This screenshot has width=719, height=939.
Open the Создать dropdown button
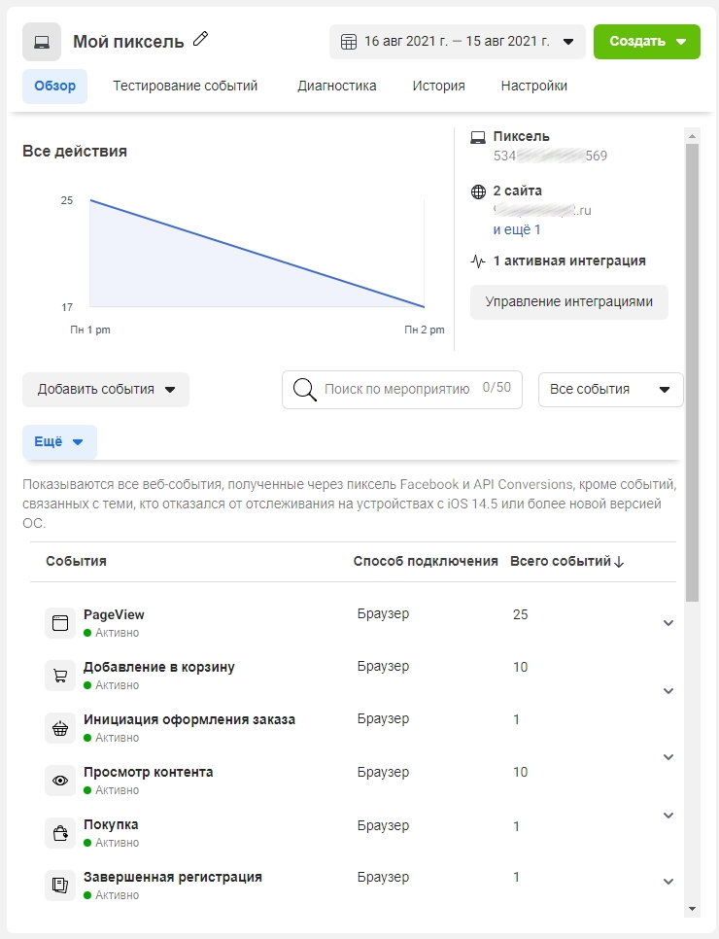coord(646,42)
